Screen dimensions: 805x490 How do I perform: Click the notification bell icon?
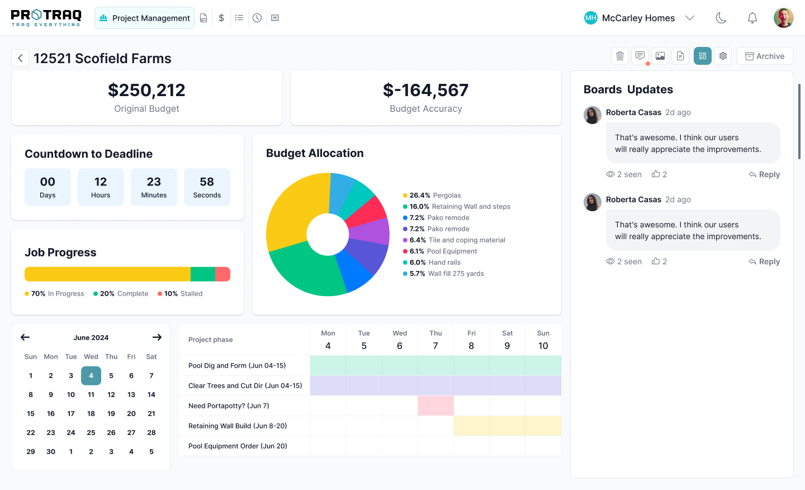click(752, 18)
